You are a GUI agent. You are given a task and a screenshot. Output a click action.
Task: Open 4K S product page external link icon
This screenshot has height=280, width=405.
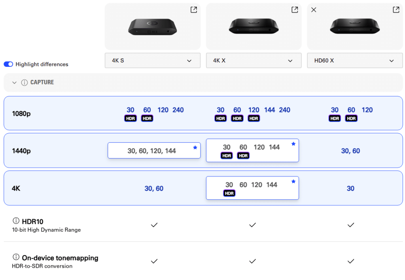(193, 10)
